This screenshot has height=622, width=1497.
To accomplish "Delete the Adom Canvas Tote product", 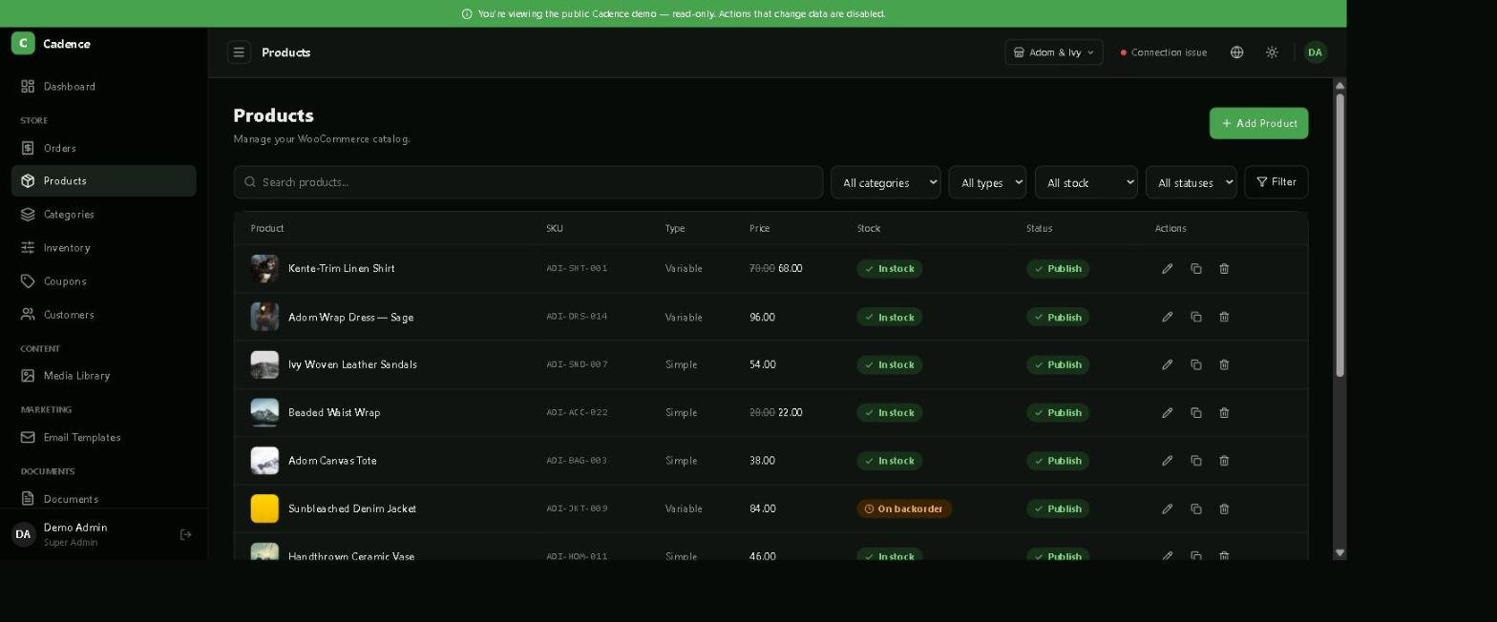I will click(x=1224, y=461).
